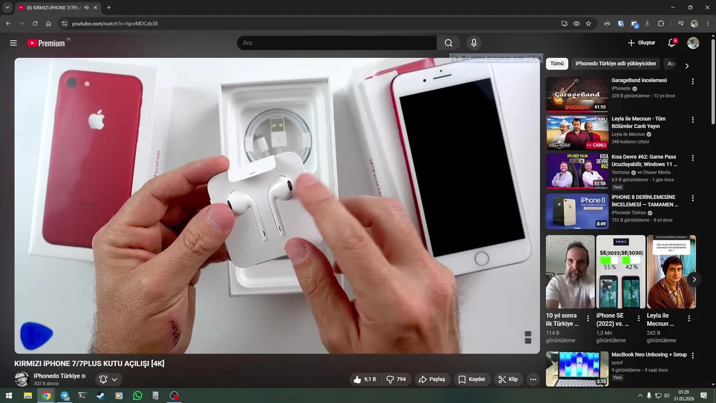Click the Bu video dosyasını indir download button

tap(490, 58)
